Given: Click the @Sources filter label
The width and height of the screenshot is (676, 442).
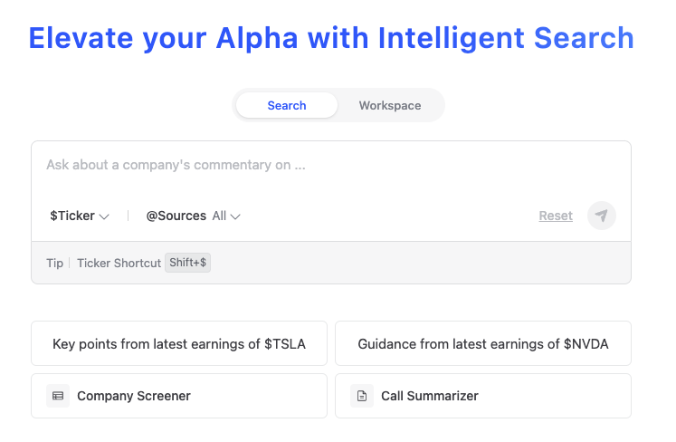Looking at the screenshot, I should click(x=176, y=216).
